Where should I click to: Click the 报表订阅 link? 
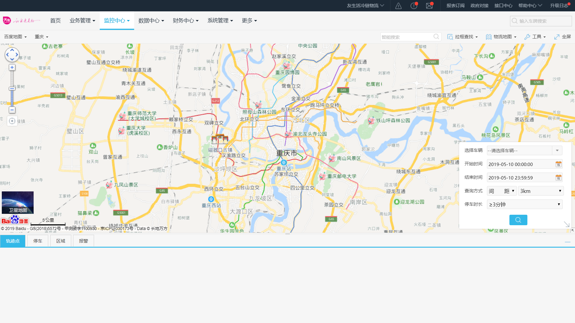(x=455, y=6)
